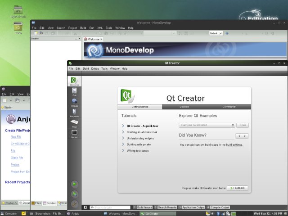Switch to Welcome mode in Qt Creator sidebar
Screen dimensions: 288x216
[74, 81]
